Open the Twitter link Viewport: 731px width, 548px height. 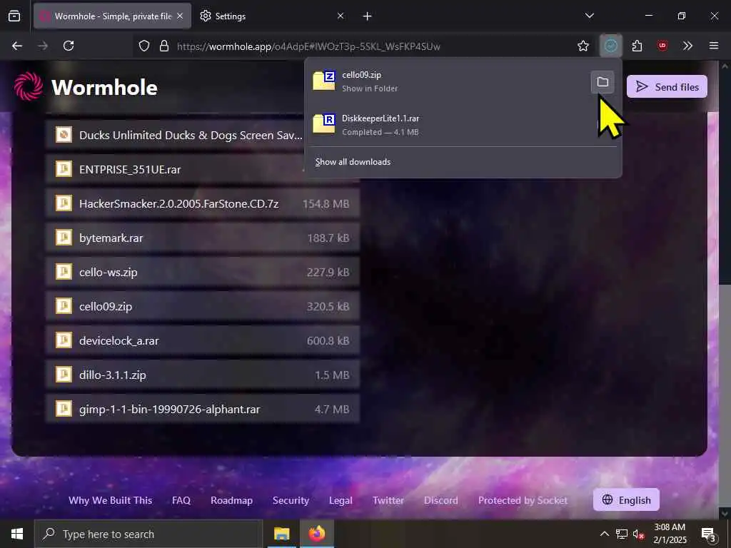click(x=388, y=500)
